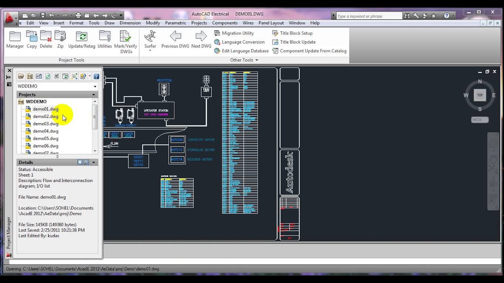
Task: Run the Update/Retag tool
Action: coord(82,40)
